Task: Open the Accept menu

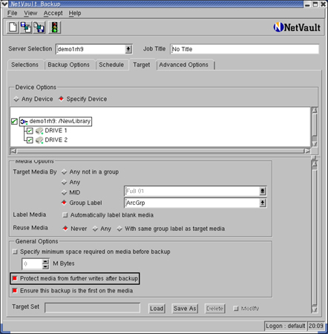Action: pyautogui.click(x=53, y=13)
